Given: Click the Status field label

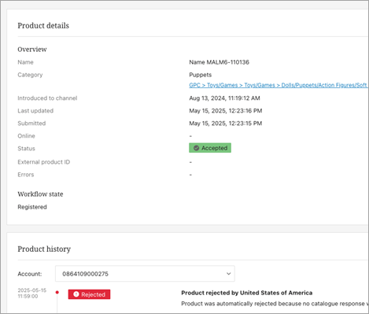Looking at the screenshot, I should point(26,149).
